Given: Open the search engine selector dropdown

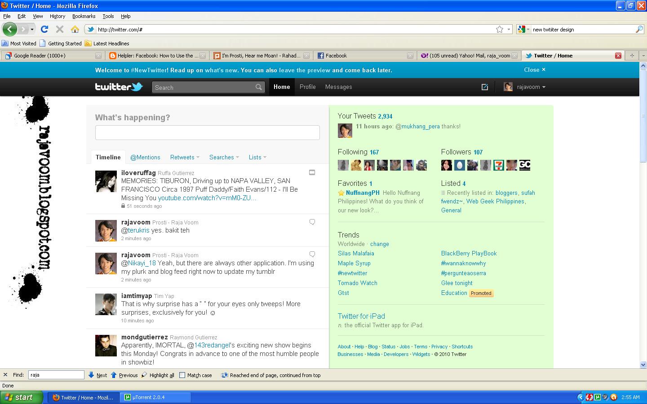Looking at the screenshot, I should coord(527,29).
